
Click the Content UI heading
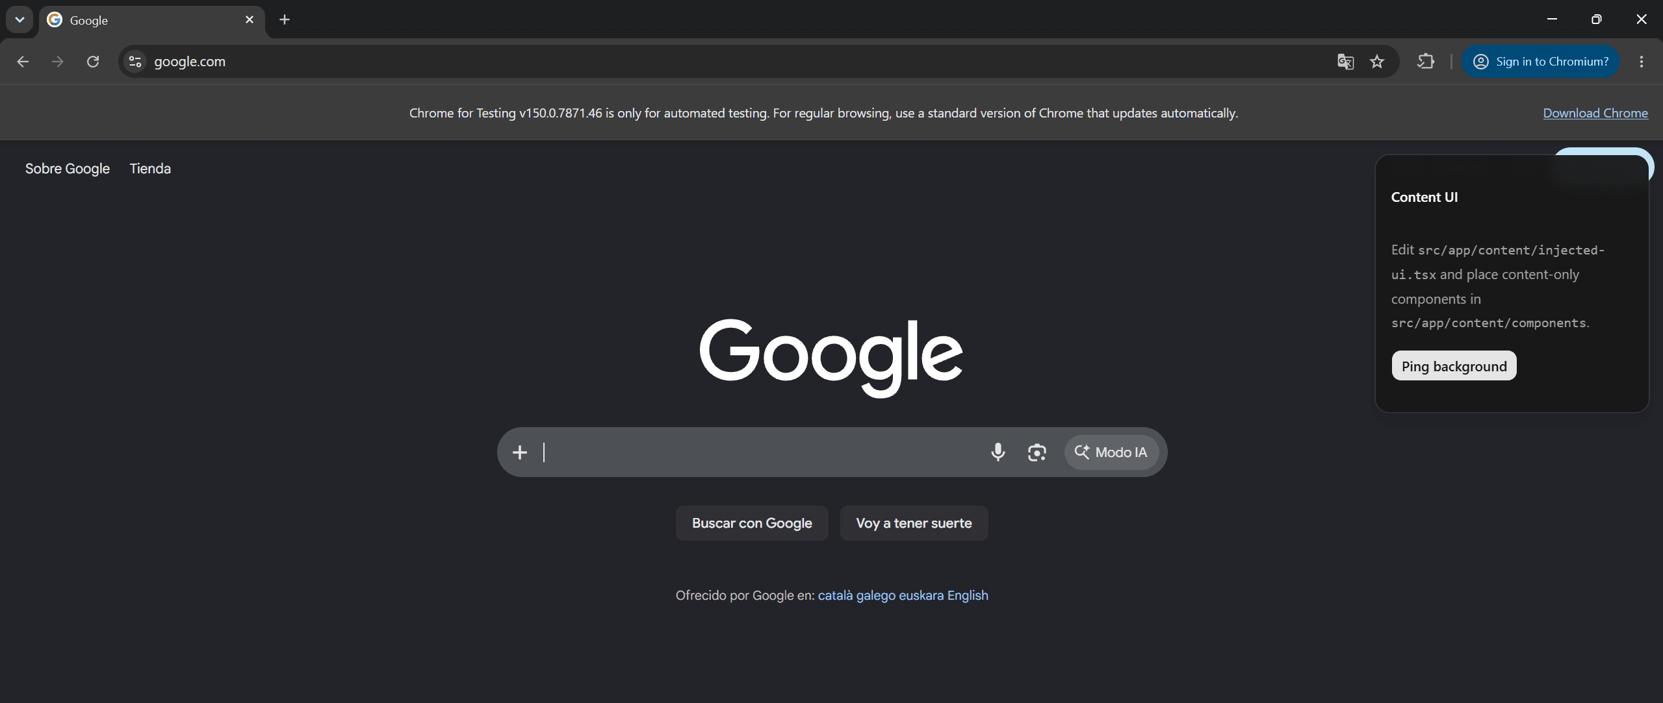(1425, 197)
